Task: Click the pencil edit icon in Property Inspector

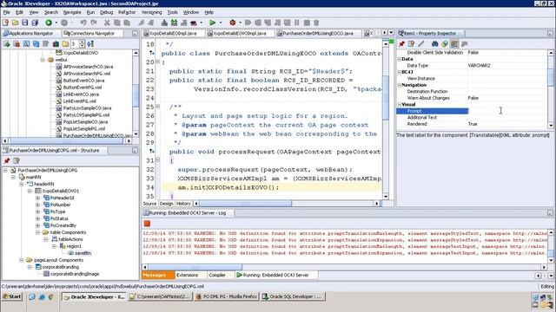Action: (420, 44)
